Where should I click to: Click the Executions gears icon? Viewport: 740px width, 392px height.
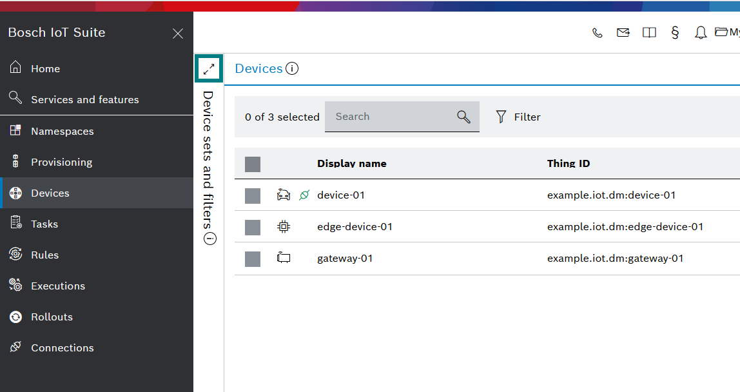[x=15, y=285]
